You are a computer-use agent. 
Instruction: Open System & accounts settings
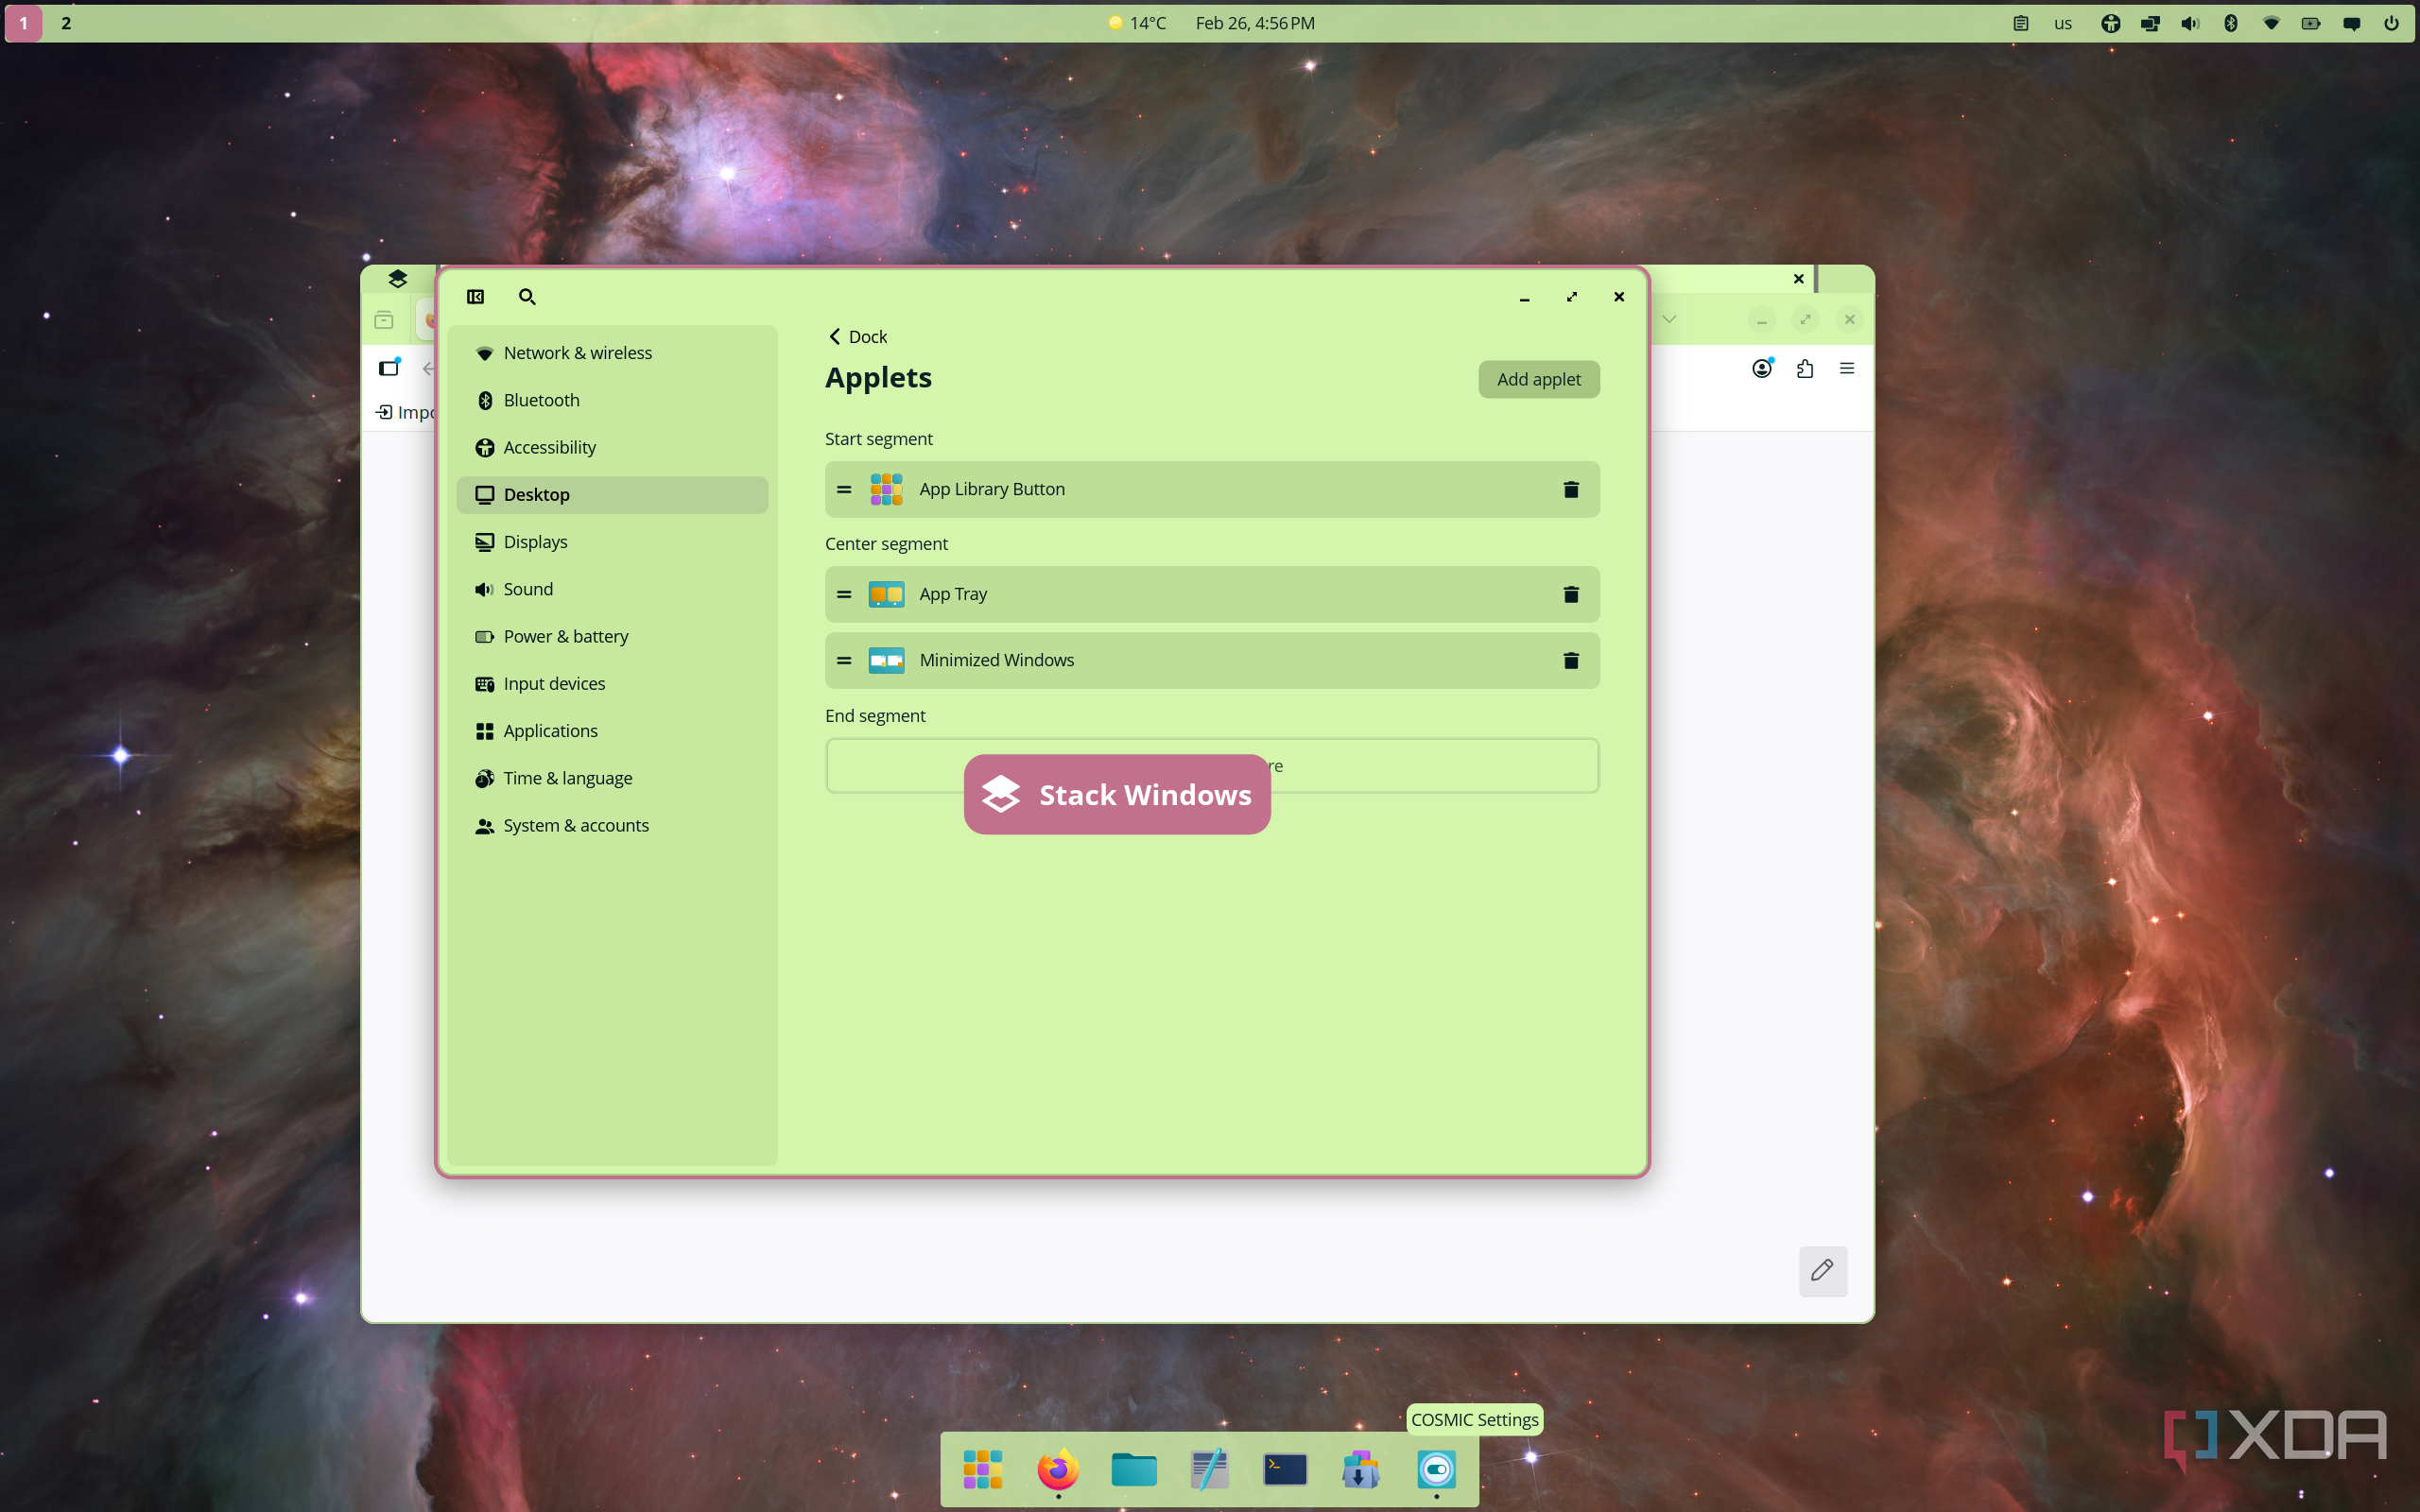612,825
